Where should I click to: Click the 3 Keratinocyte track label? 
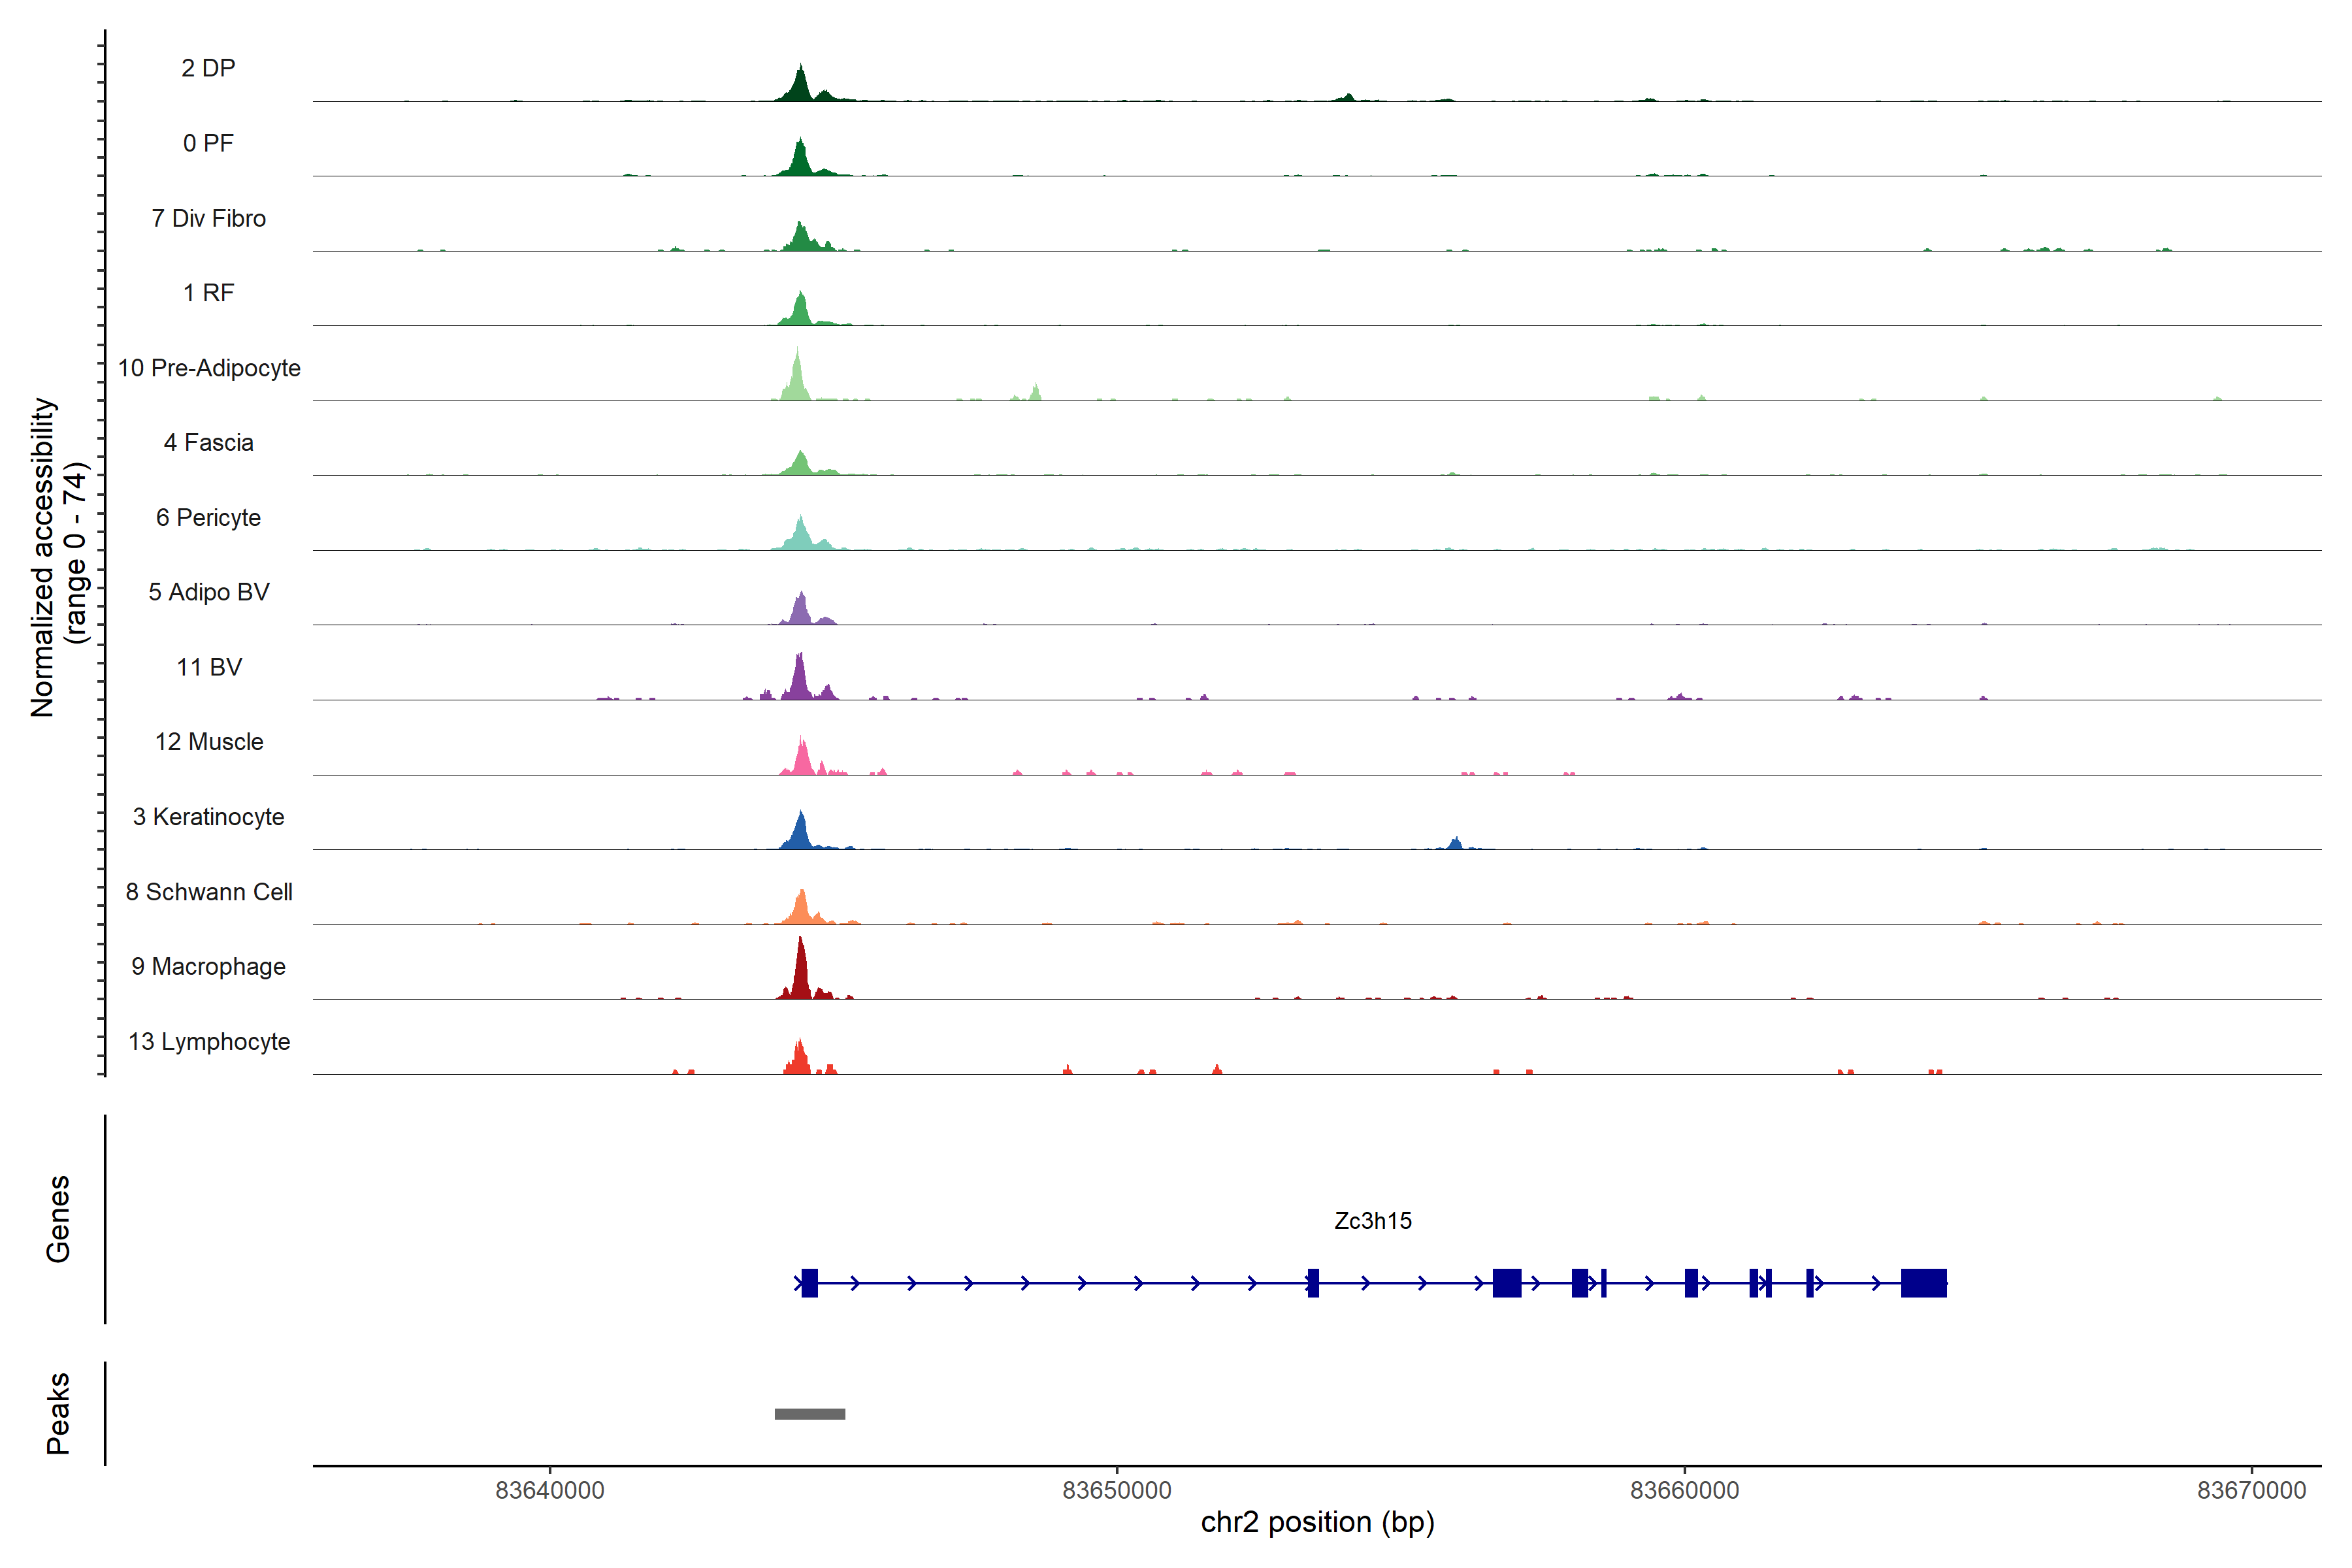[208, 817]
